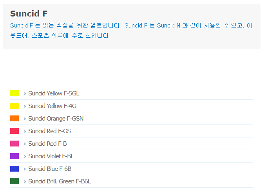Open the Suncid Blue F-6B link
The height and width of the screenshot is (194, 266).
click(x=50, y=169)
